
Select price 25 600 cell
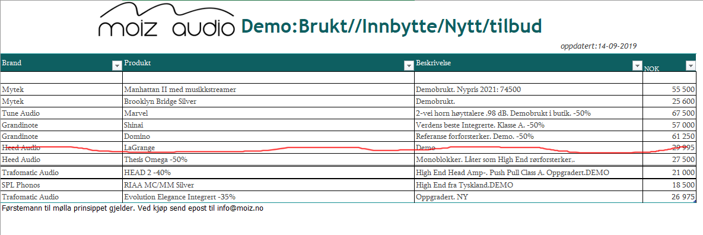(669, 101)
